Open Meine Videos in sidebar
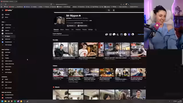Image resolution: width=183 pixels, height=103 pixels. click(8, 67)
